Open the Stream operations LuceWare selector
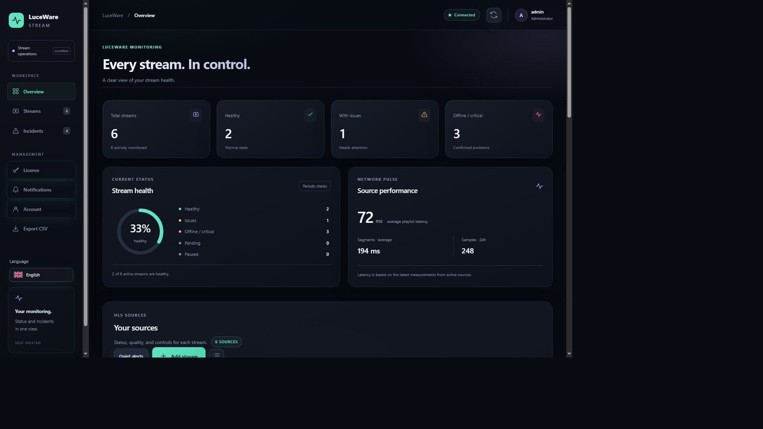The height and width of the screenshot is (429, 763). [x=41, y=51]
